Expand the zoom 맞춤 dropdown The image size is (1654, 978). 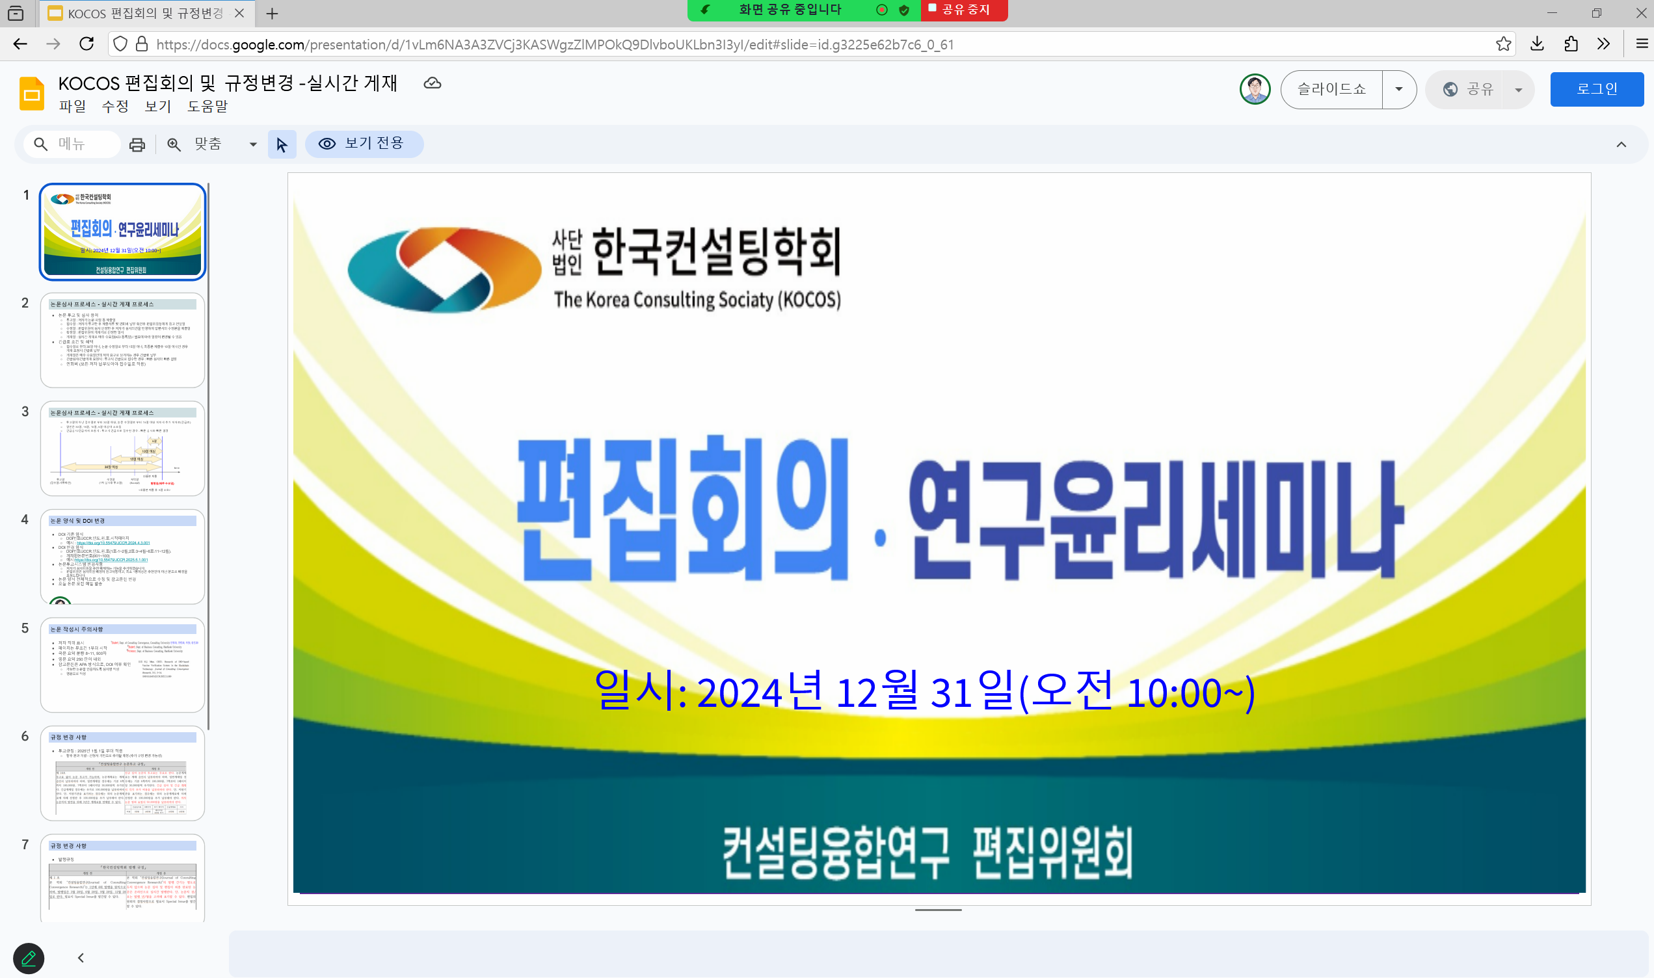253,144
